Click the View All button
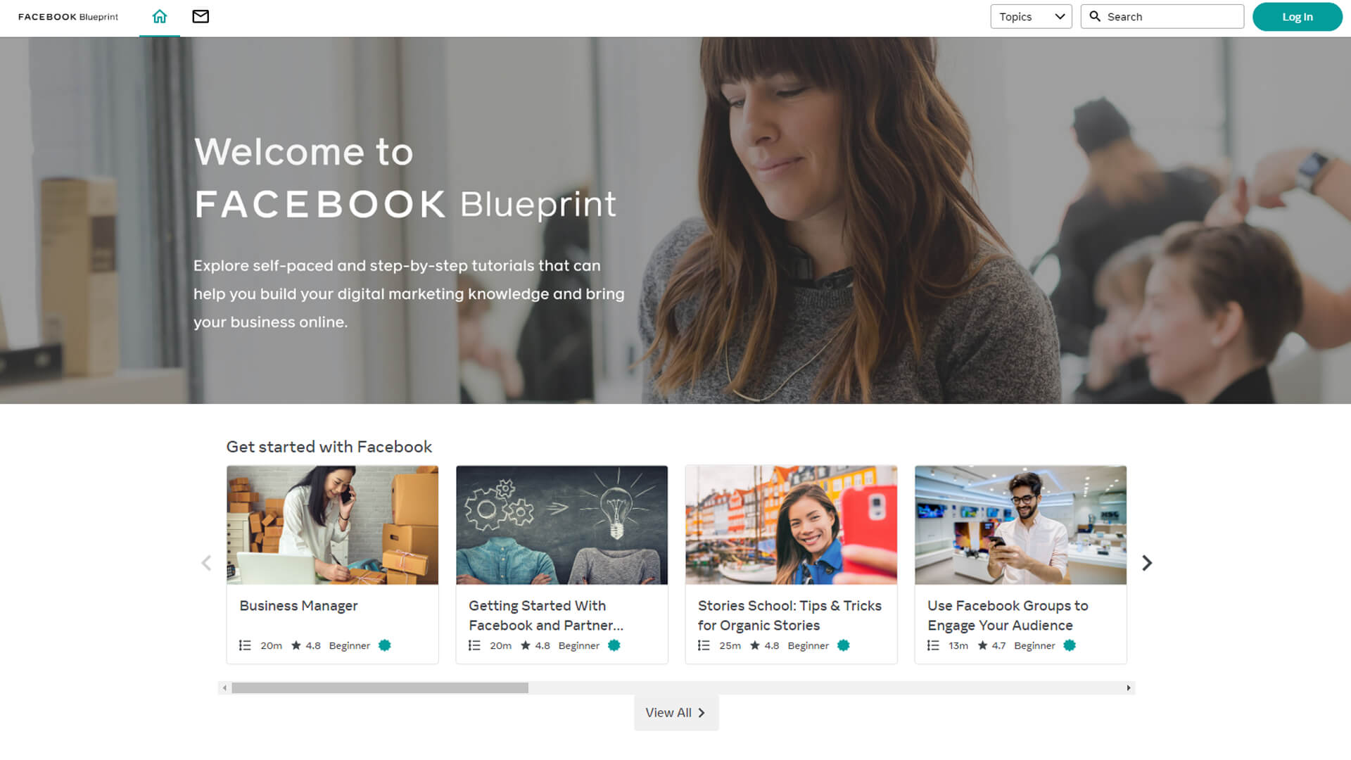 676,713
